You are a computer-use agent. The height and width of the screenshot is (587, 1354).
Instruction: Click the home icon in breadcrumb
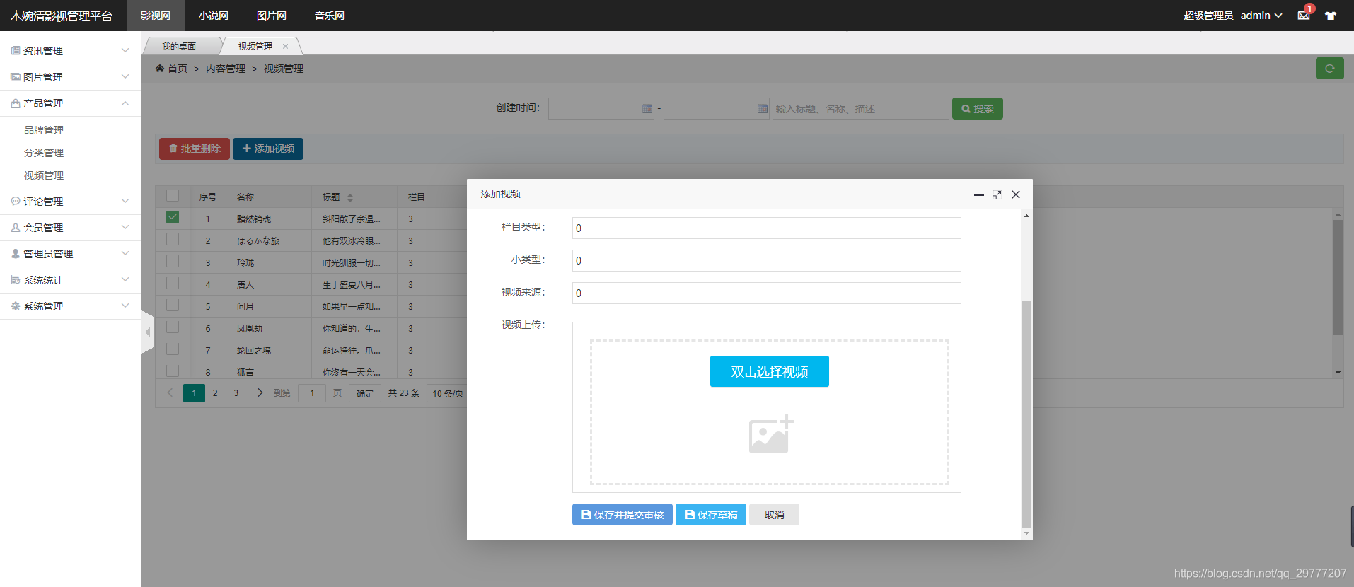[x=160, y=69]
